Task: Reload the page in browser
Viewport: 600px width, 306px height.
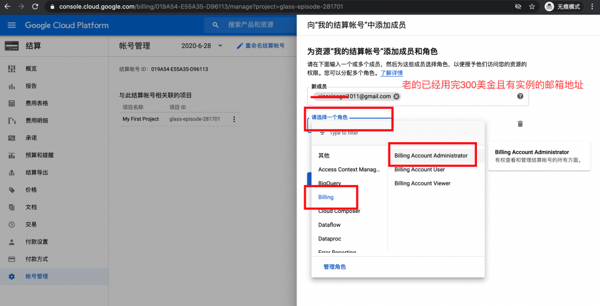Action: point(35,6)
